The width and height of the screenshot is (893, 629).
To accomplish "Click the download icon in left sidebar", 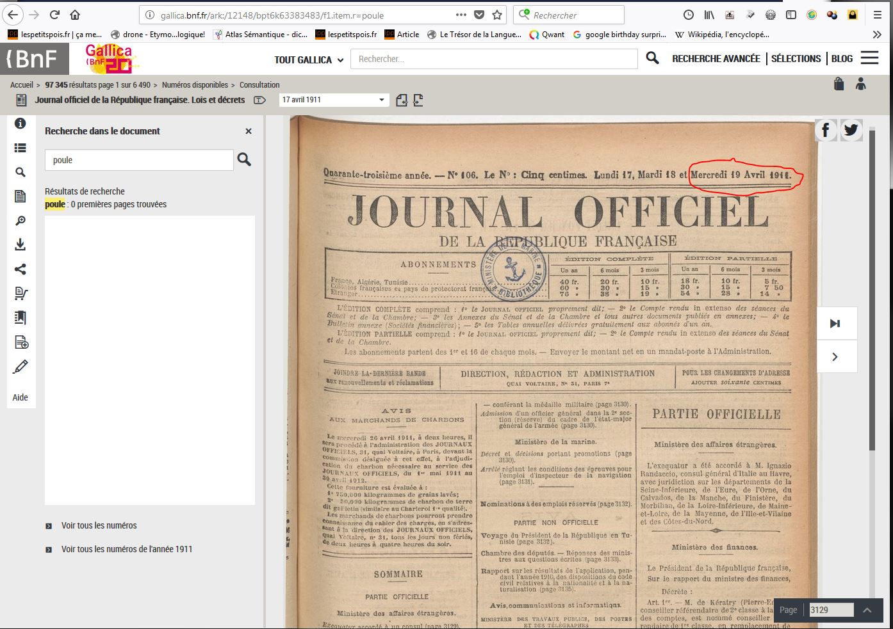I will tap(20, 244).
